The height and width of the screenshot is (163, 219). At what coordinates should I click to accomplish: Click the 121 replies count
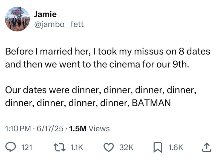(27, 147)
